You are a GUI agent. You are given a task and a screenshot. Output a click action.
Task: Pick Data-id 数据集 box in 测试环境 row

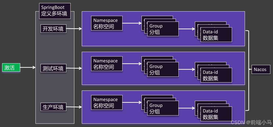point(216,75)
